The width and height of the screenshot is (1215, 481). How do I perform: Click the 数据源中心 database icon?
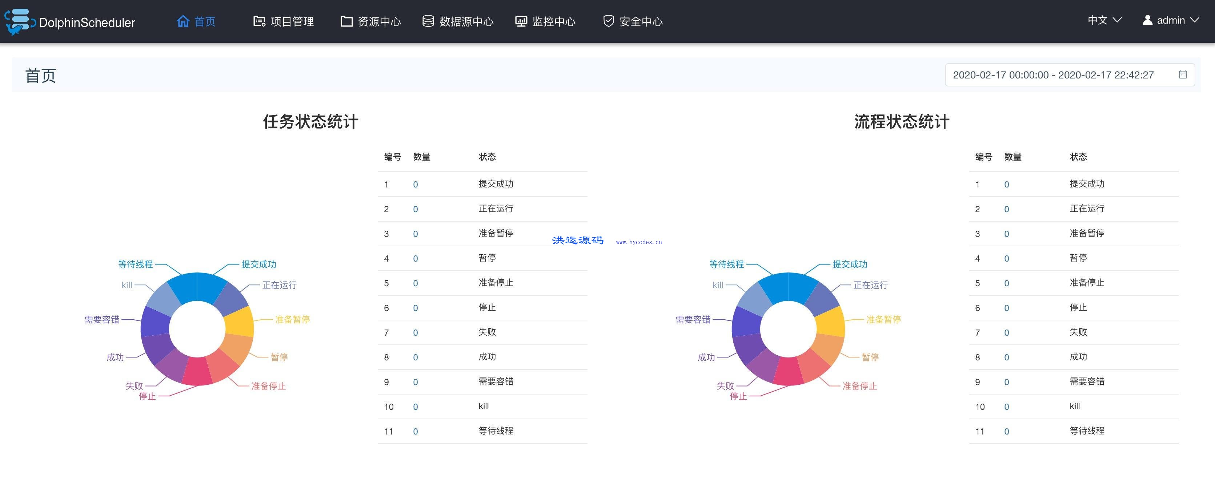(x=428, y=21)
